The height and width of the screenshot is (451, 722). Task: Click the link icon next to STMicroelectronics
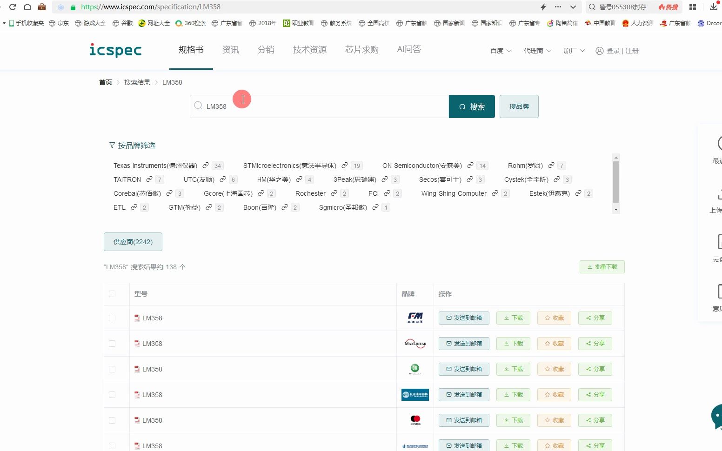[345, 165]
